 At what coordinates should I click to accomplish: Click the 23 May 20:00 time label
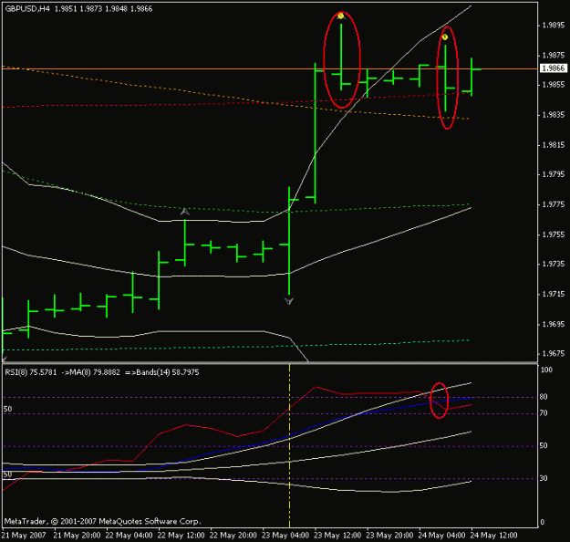pyautogui.click(x=389, y=536)
